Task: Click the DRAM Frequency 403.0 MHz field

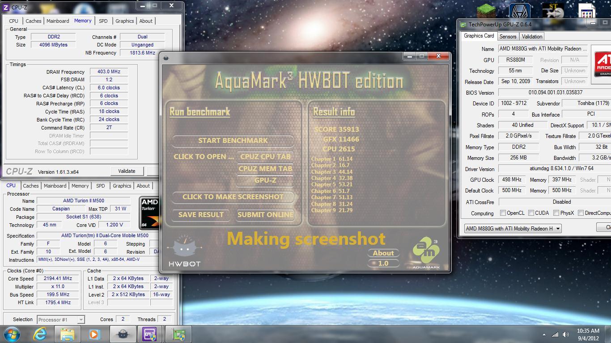Action: tap(109, 72)
